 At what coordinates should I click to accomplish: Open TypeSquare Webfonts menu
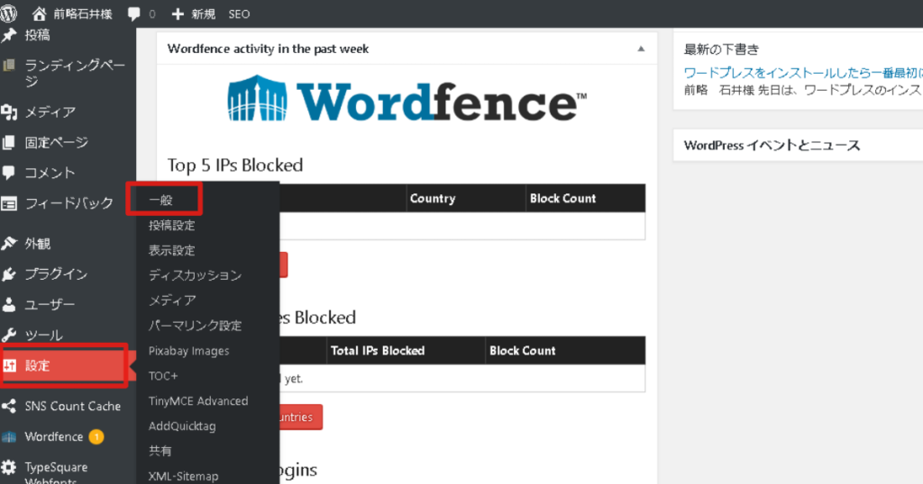coord(56,473)
